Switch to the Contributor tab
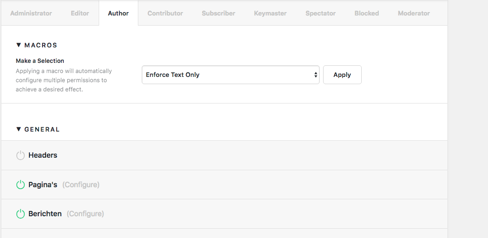 click(165, 14)
